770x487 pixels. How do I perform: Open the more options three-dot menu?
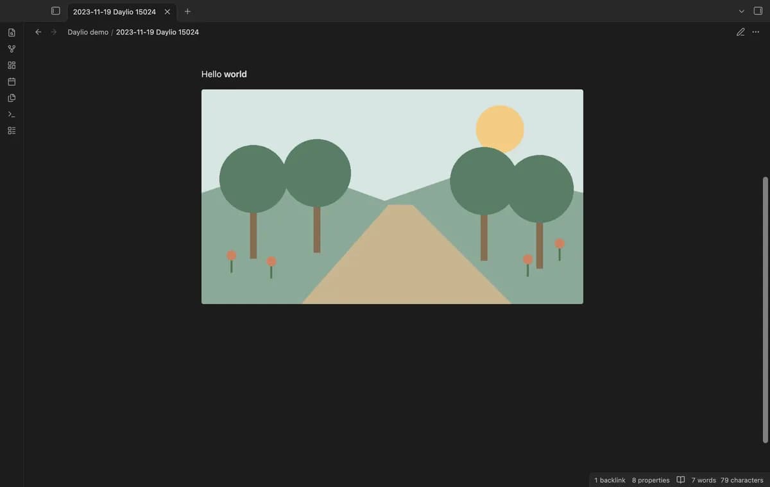(x=756, y=32)
